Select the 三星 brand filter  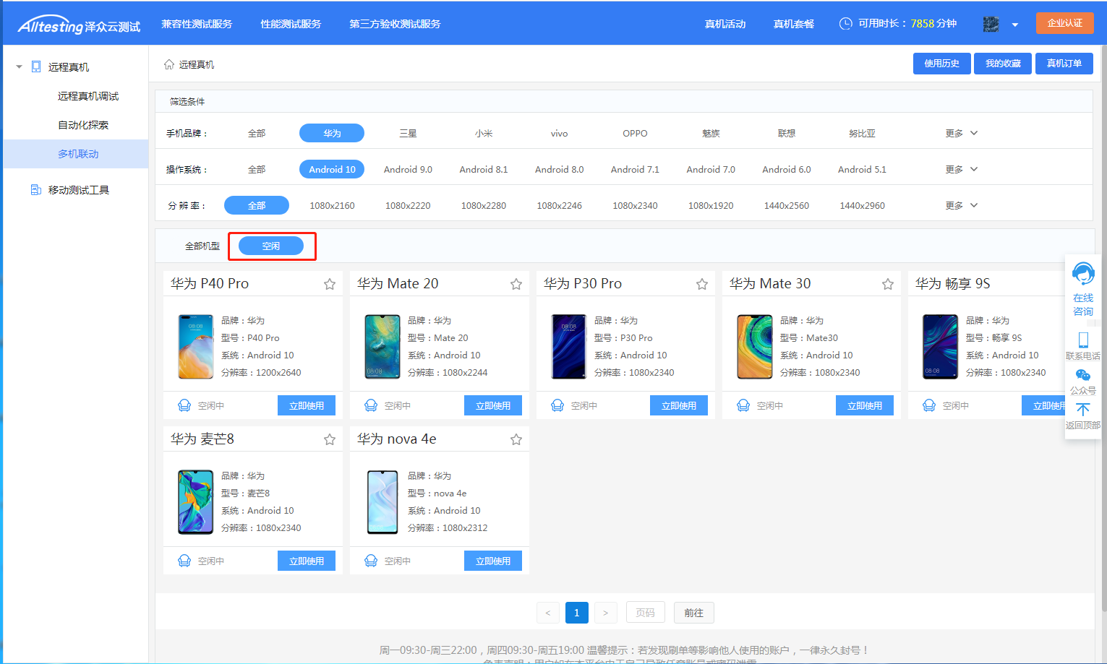408,133
